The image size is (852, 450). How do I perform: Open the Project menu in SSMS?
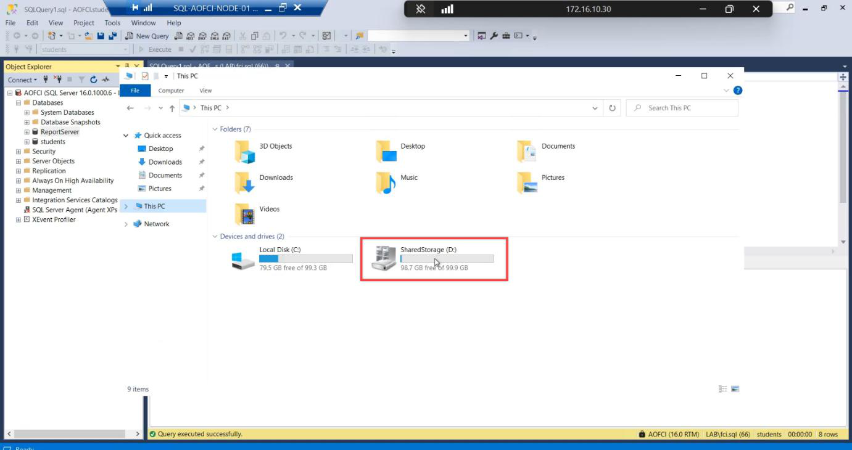coord(84,23)
